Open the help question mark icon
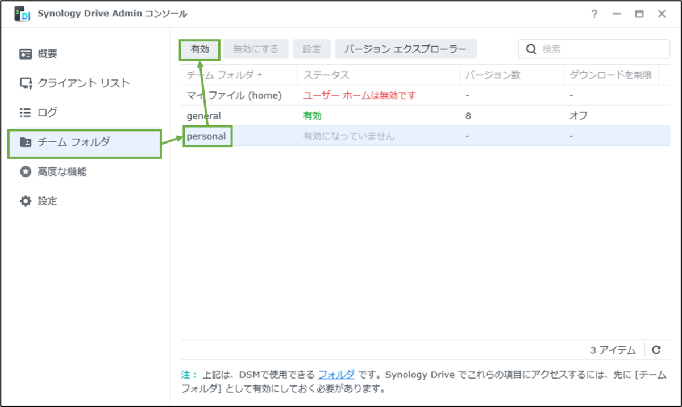 coord(594,14)
